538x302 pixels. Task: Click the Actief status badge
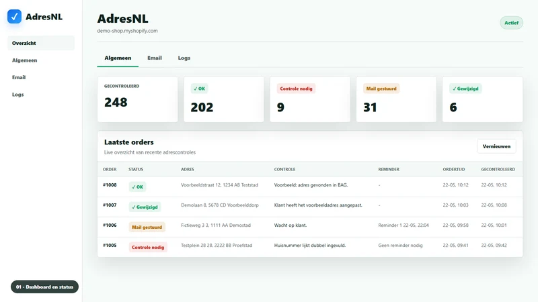point(511,23)
